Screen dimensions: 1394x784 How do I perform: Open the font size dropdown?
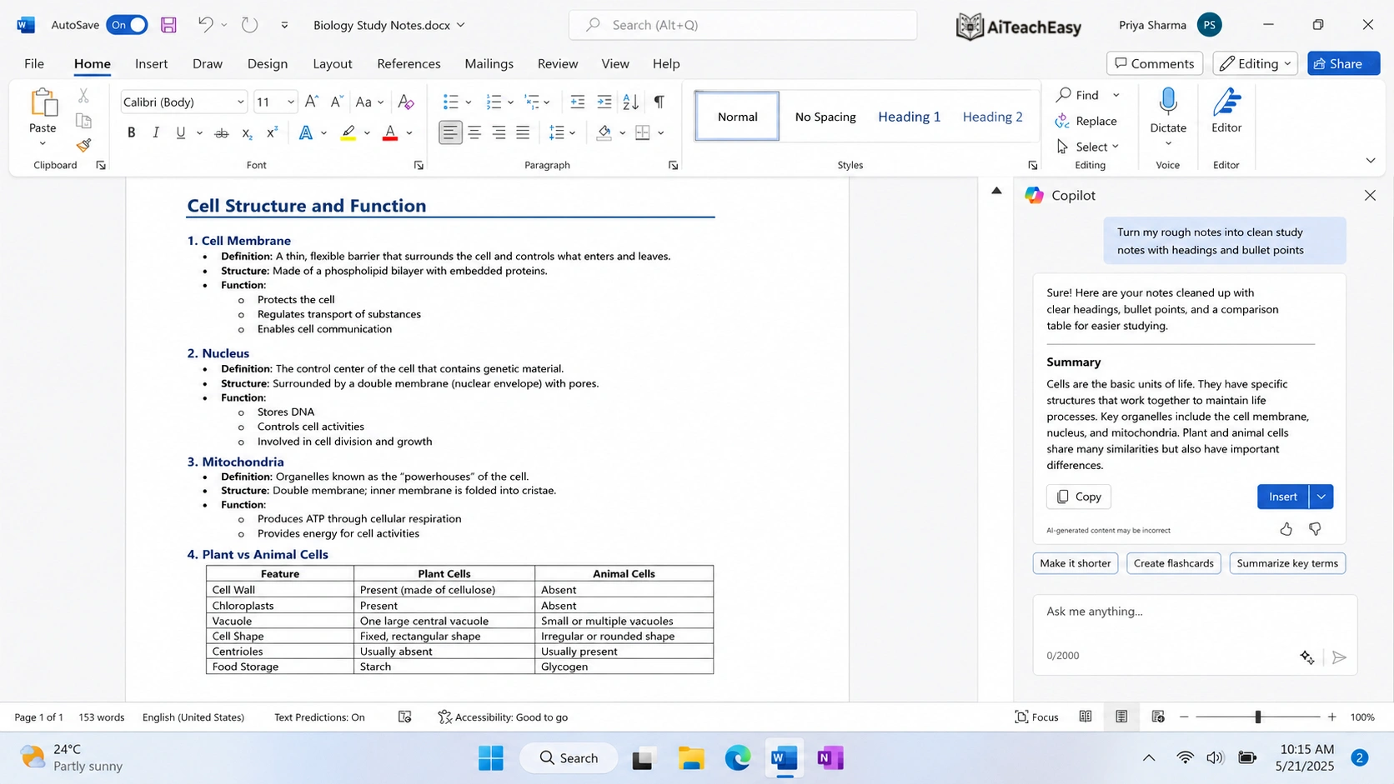pyautogui.click(x=290, y=102)
